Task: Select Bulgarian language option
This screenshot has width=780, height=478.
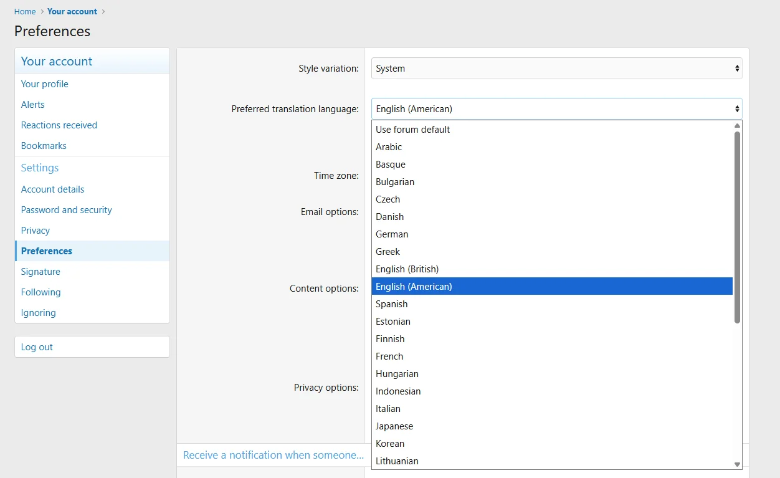Action: point(552,182)
